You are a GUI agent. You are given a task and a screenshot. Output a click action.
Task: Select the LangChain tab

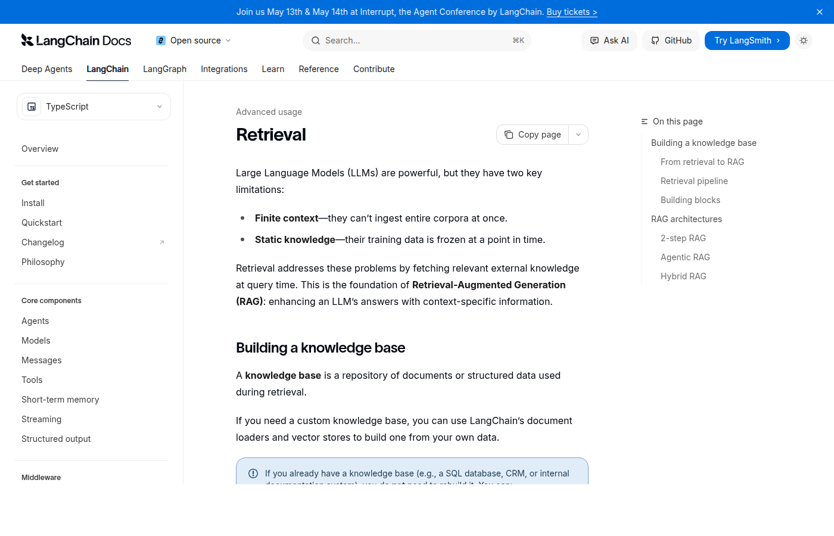(x=107, y=69)
